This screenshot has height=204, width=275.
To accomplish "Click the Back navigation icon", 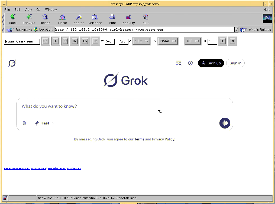I will (12, 18).
